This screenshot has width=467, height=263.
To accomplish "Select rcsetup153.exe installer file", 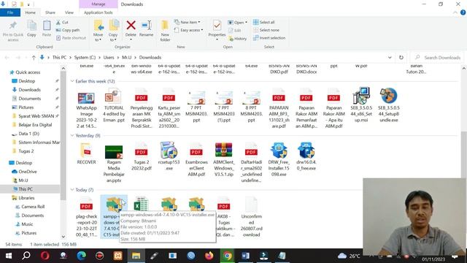I will [169, 157].
